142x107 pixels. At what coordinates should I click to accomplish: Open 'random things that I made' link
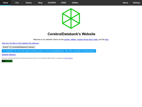pyautogui.click(x=87, y=39)
